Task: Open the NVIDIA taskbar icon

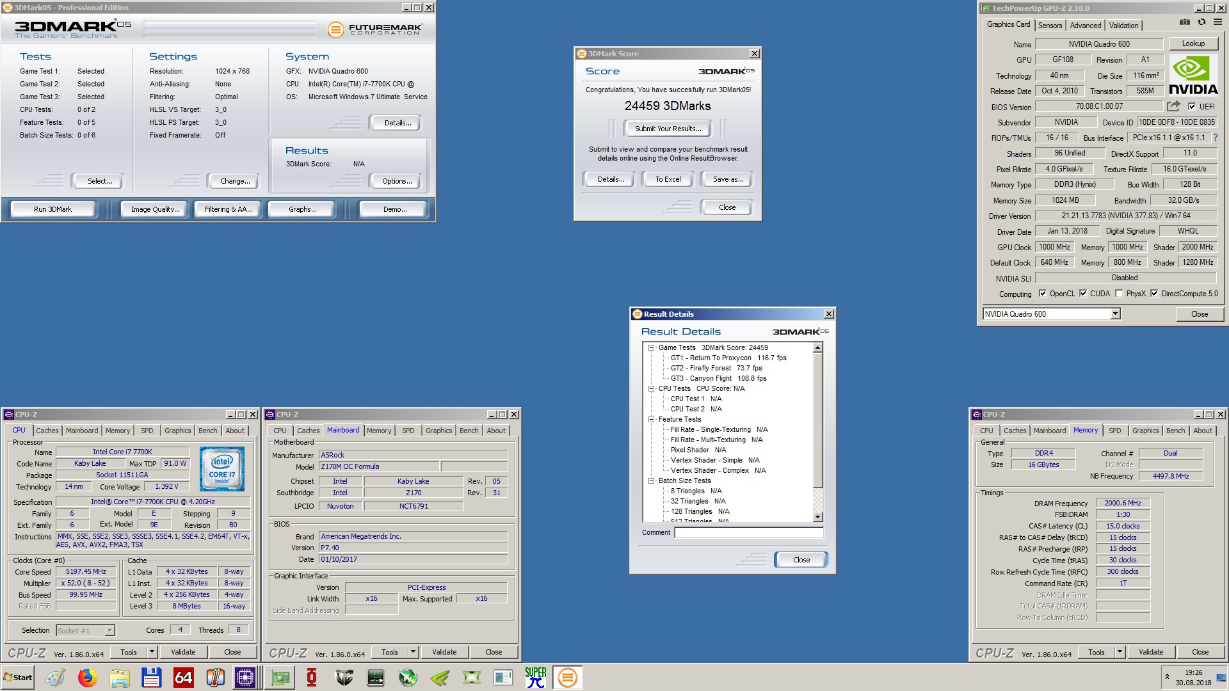Action: pyautogui.click(x=440, y=678)
